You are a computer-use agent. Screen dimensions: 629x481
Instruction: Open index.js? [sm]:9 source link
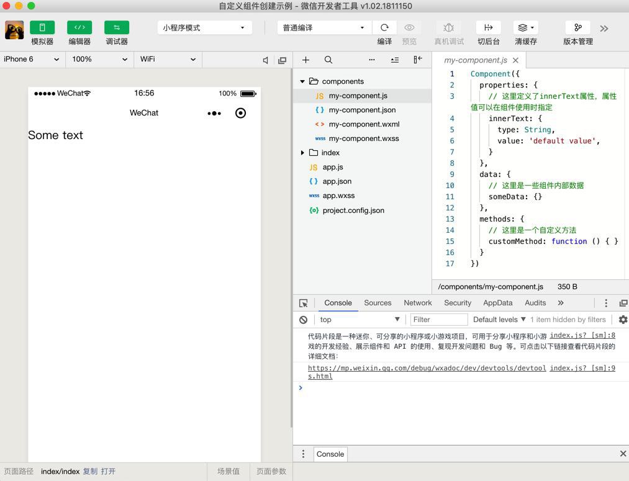tap(582, 368)
